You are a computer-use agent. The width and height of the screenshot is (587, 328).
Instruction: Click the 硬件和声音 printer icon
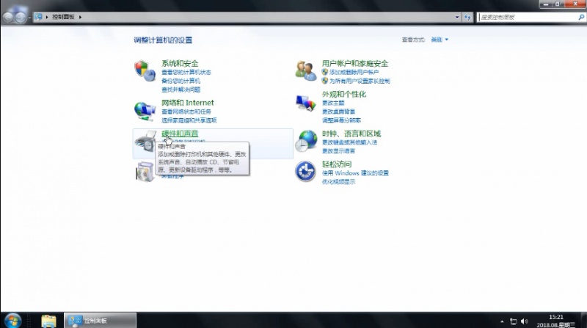pos(145,142)
